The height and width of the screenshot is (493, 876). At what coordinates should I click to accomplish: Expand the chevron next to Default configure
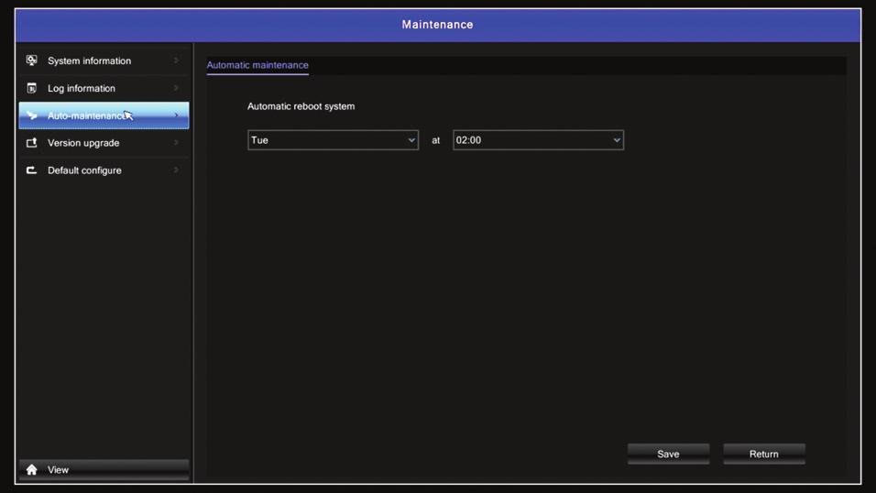(176, 170)
